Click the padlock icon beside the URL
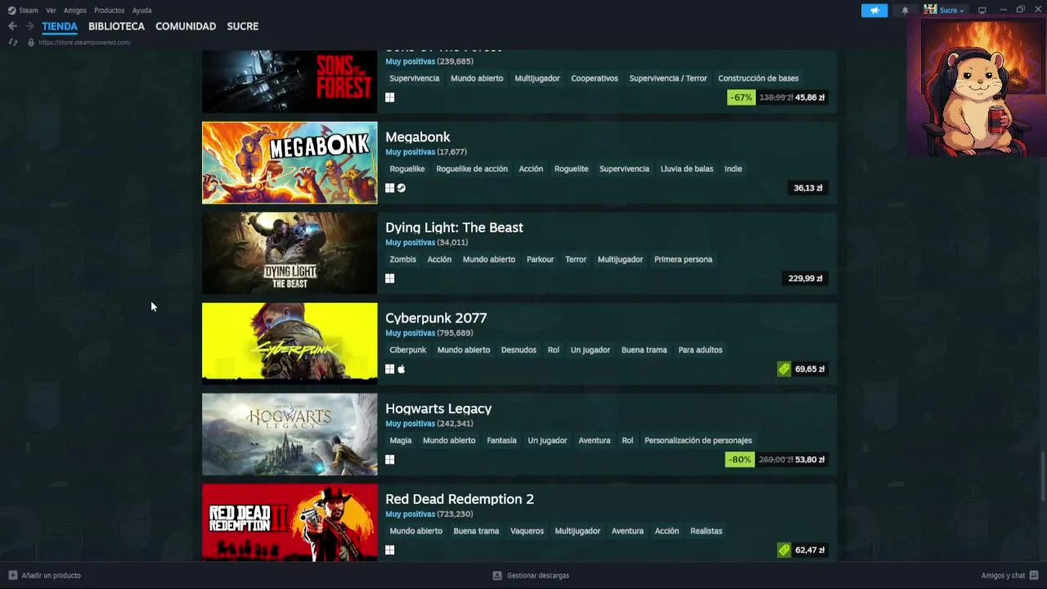The width and height of the screenshot is (1047, 589). click(x=31, y=42)
